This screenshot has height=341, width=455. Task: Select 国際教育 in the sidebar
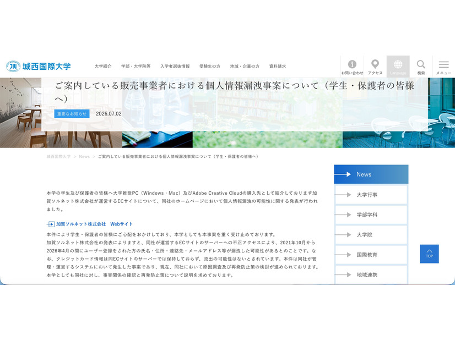pos(371,255)
